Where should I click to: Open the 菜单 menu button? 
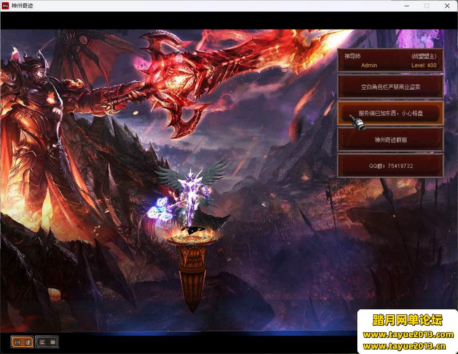coord(47,342)
